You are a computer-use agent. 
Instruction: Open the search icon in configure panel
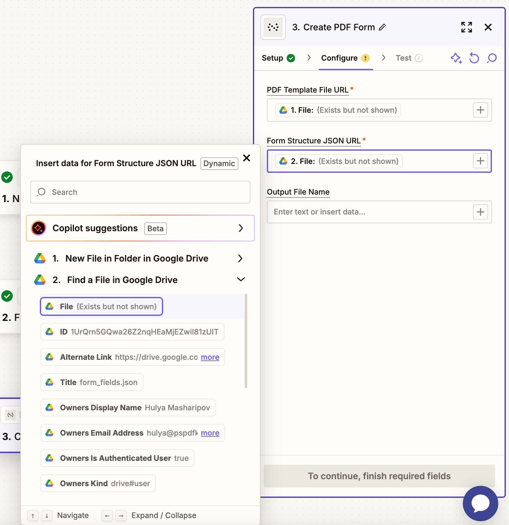[x=492, y=58]
